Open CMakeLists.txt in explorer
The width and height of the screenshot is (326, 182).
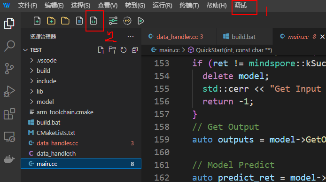(x=81, y=133)
